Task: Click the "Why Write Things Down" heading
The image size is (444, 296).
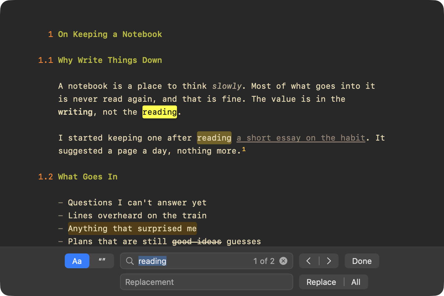Action: click(x=110, y=60)
